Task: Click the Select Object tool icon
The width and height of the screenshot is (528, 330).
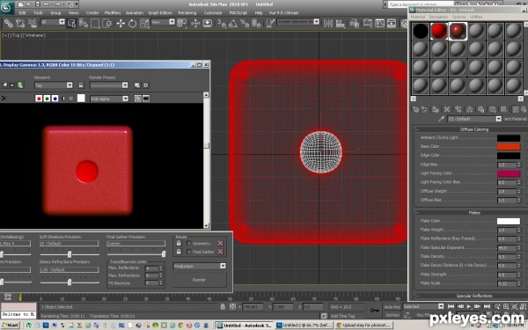Action: pos(71,23)
